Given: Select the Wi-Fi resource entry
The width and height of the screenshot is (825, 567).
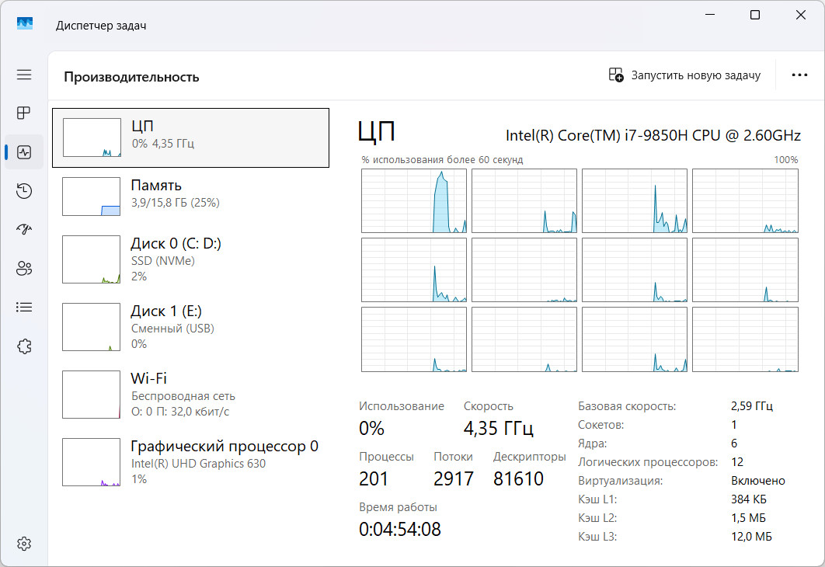Looking at the screenshot, I should [x=190, y=395].
